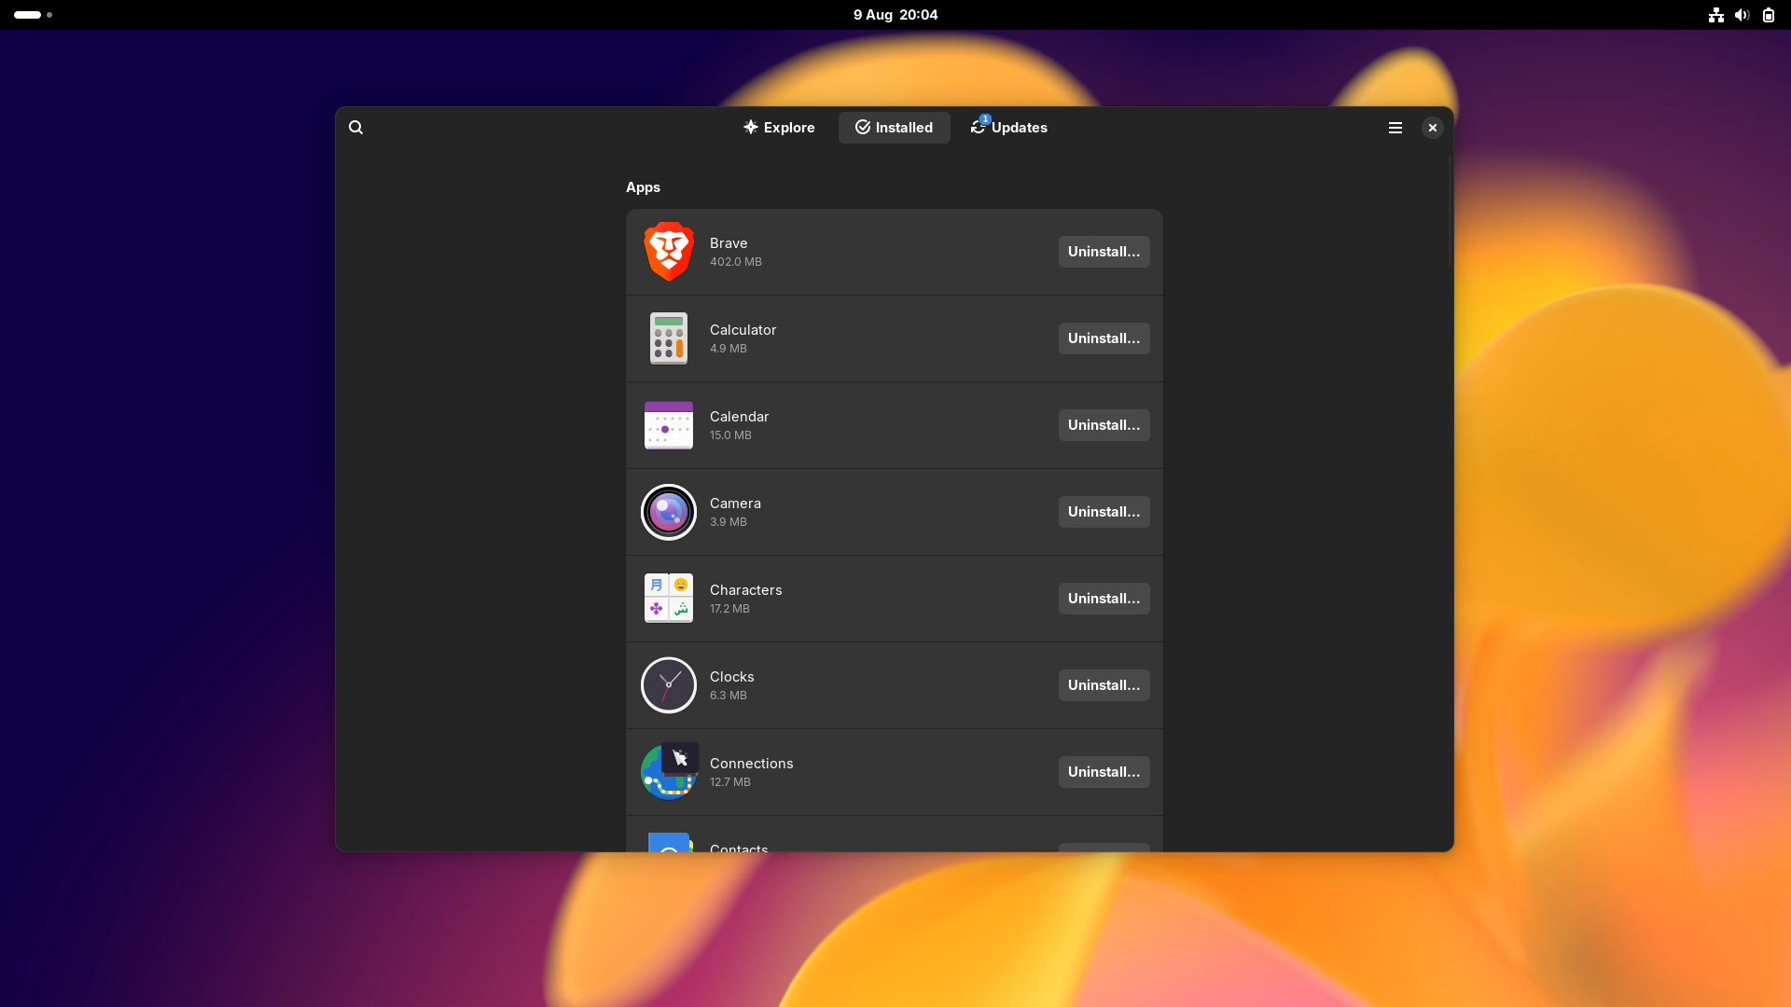
Task: Click the Calendar app icon
Action: click(x=669, y=425)
